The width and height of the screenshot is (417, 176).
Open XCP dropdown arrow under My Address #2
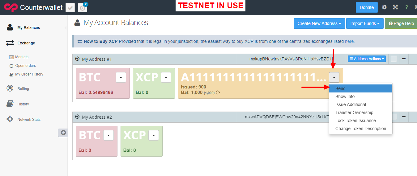(154, 135)
